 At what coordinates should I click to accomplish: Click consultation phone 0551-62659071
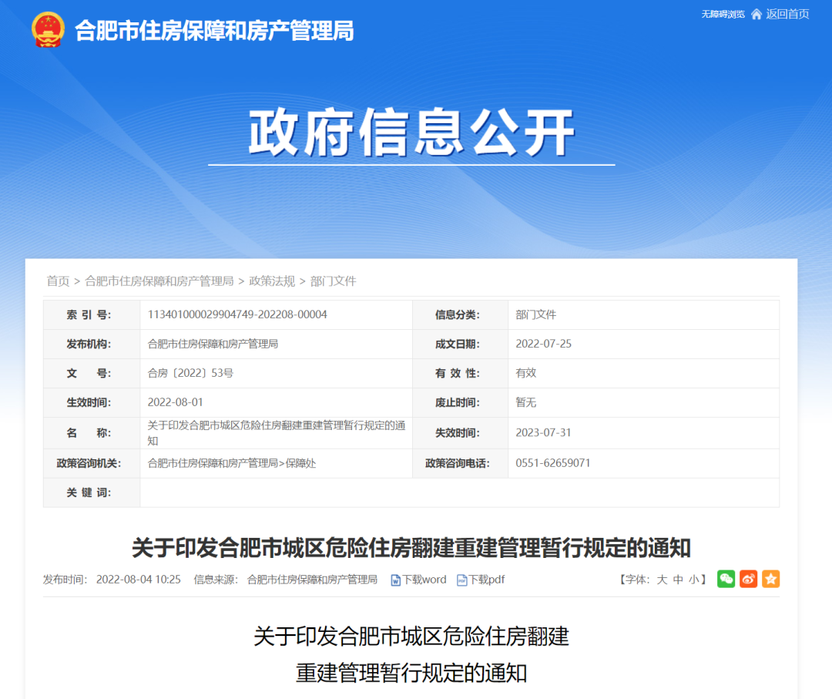(553, 463)
